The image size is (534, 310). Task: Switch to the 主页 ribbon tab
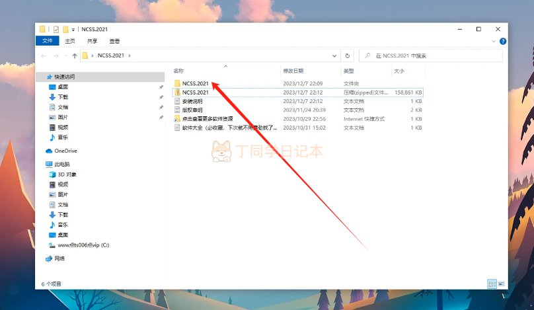(x=70, y=41)
